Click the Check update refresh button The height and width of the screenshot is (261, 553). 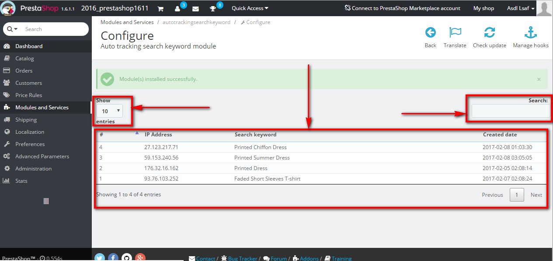[x=490, y=37]
